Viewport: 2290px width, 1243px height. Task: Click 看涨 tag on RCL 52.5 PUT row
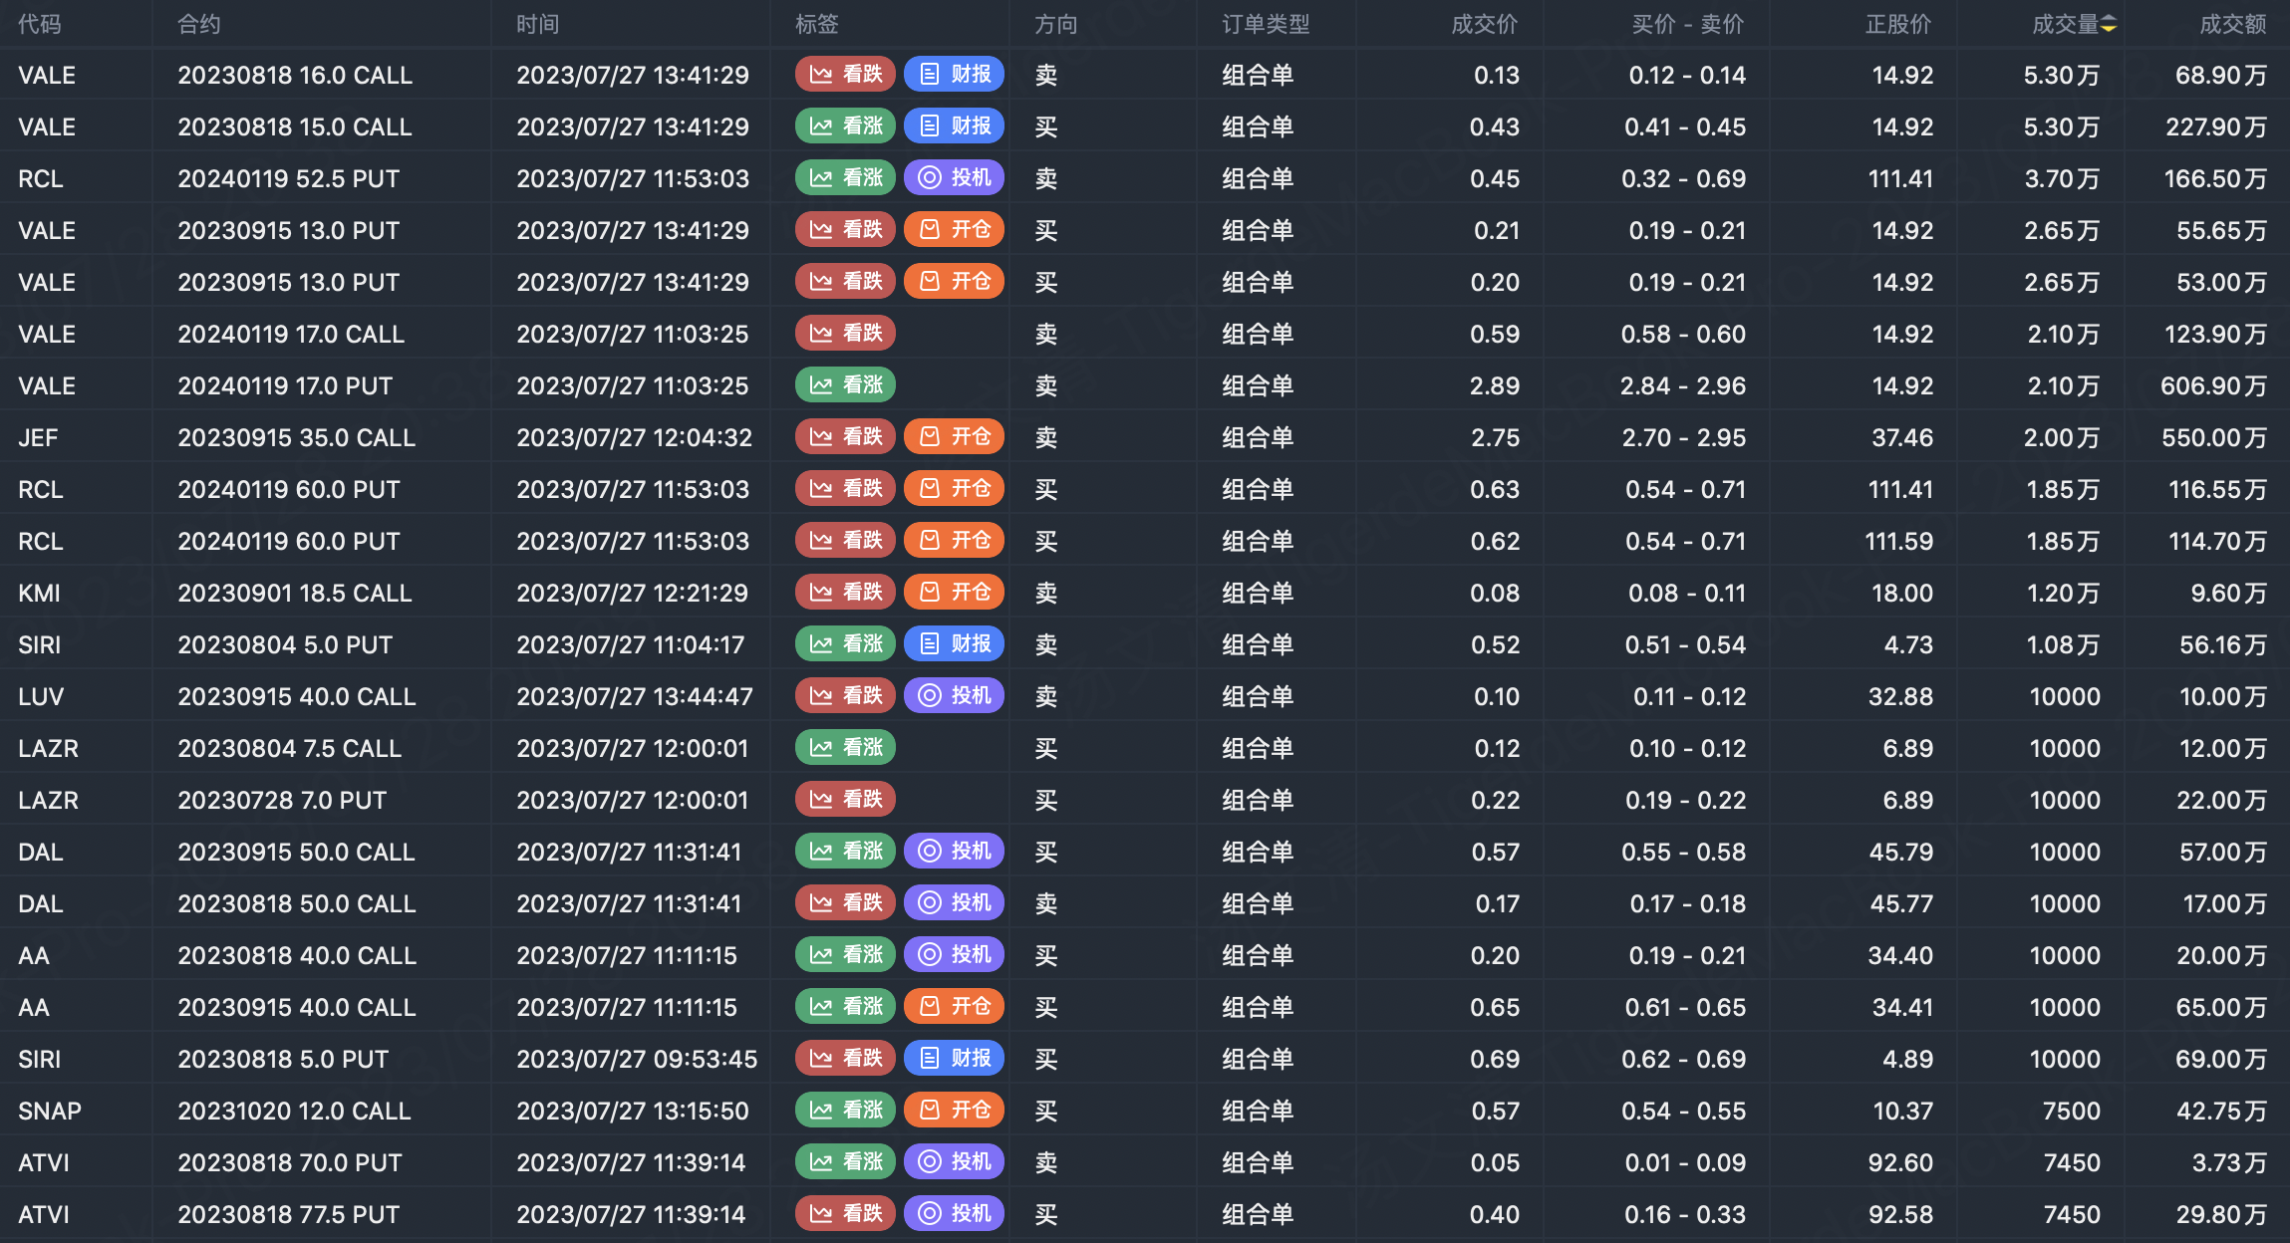tap(846, 178)
